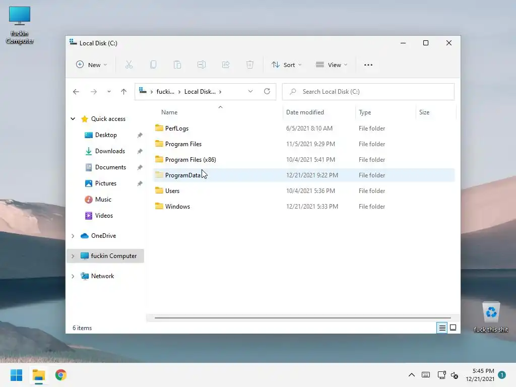Select Music in navigation pane
The width and height of the screenshot is (516, 387).
pos(103,200)
